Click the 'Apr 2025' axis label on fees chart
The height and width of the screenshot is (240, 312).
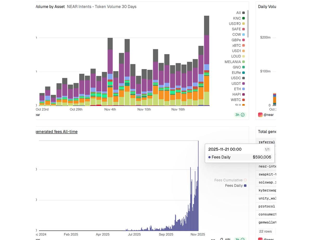coord(103,234)
